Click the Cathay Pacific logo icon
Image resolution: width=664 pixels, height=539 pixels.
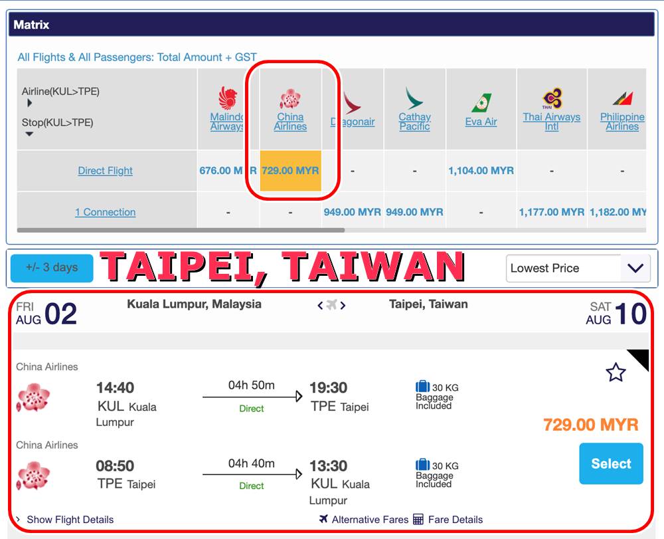414,98
